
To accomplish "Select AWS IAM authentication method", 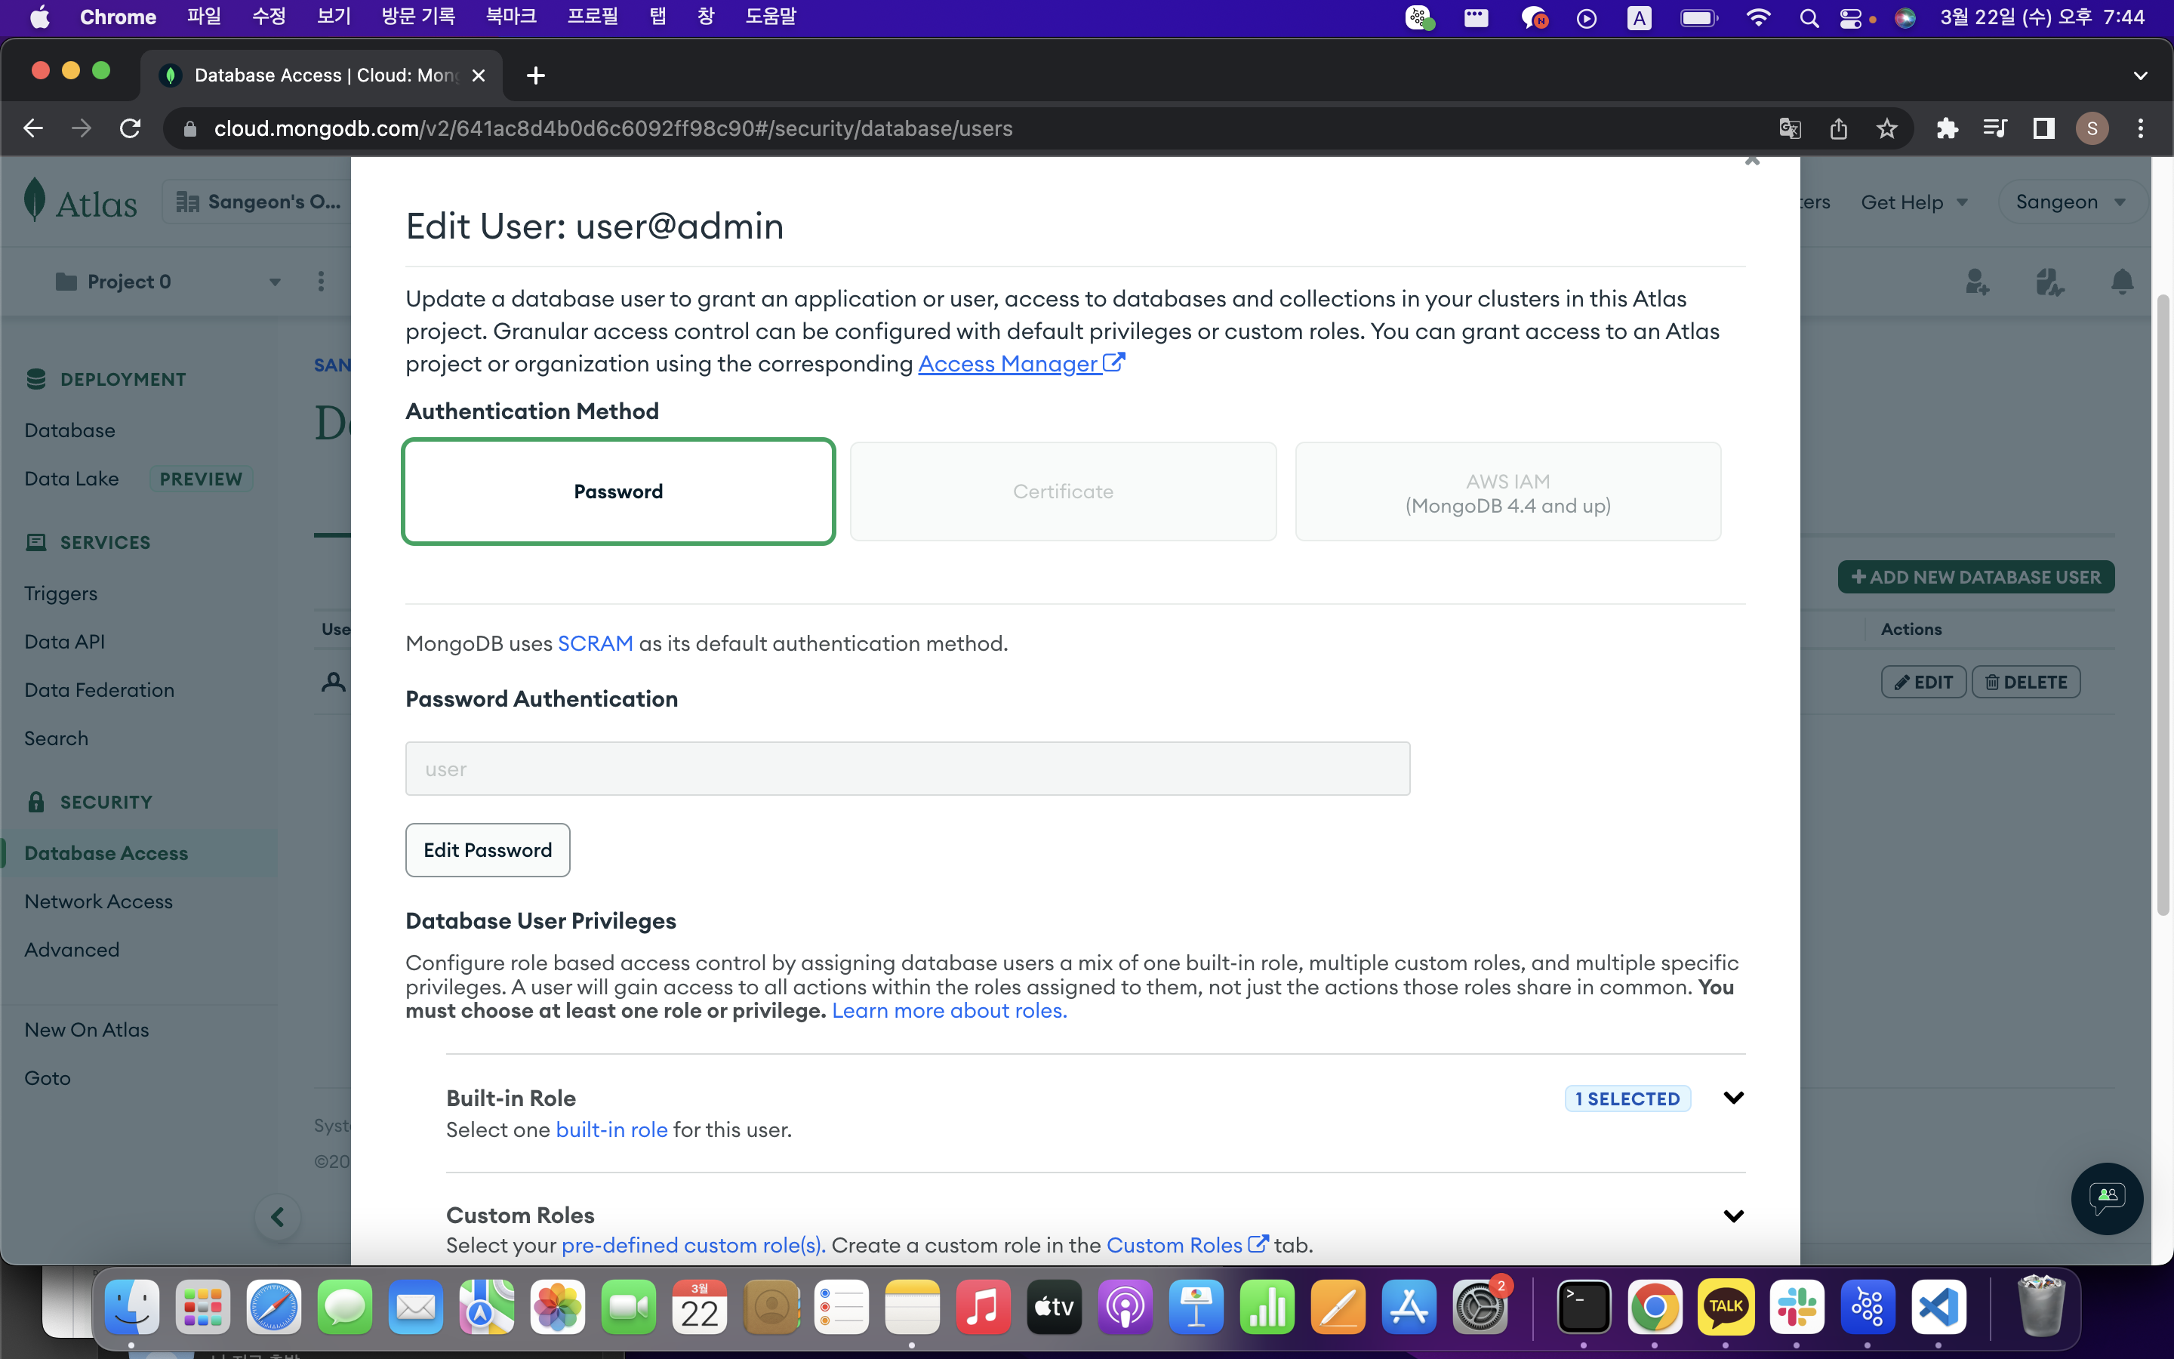I will pos(1507,491).
